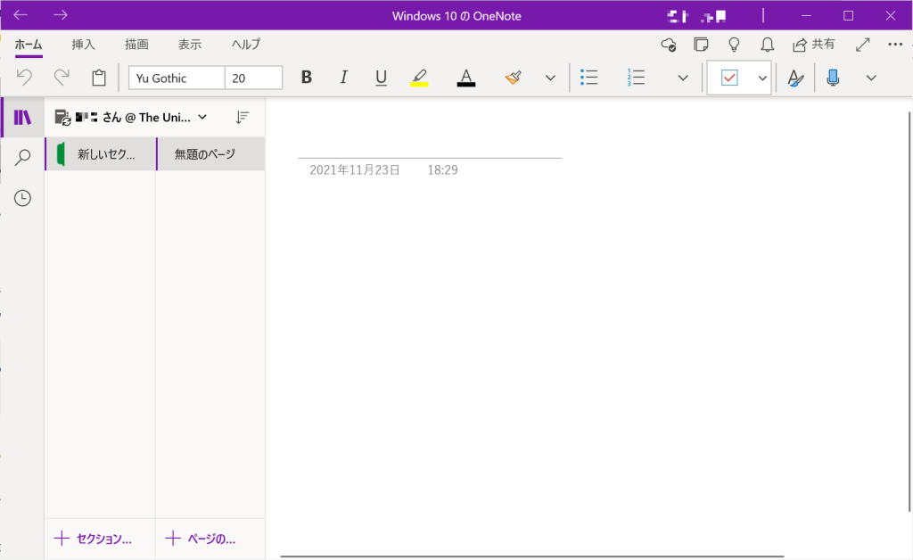Expand the Dictate options chevron
The height and width of the screenshot is (560, 913).
coord(871,78)
